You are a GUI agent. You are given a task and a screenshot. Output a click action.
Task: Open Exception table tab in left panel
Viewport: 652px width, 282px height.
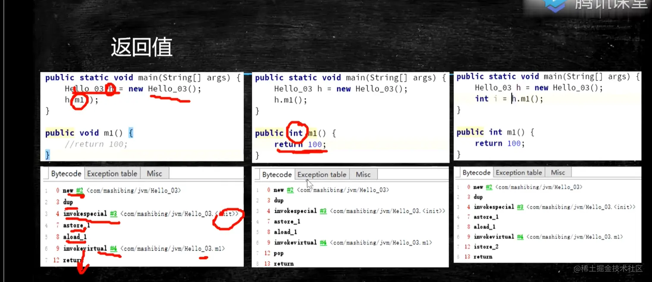coord(112,174)
